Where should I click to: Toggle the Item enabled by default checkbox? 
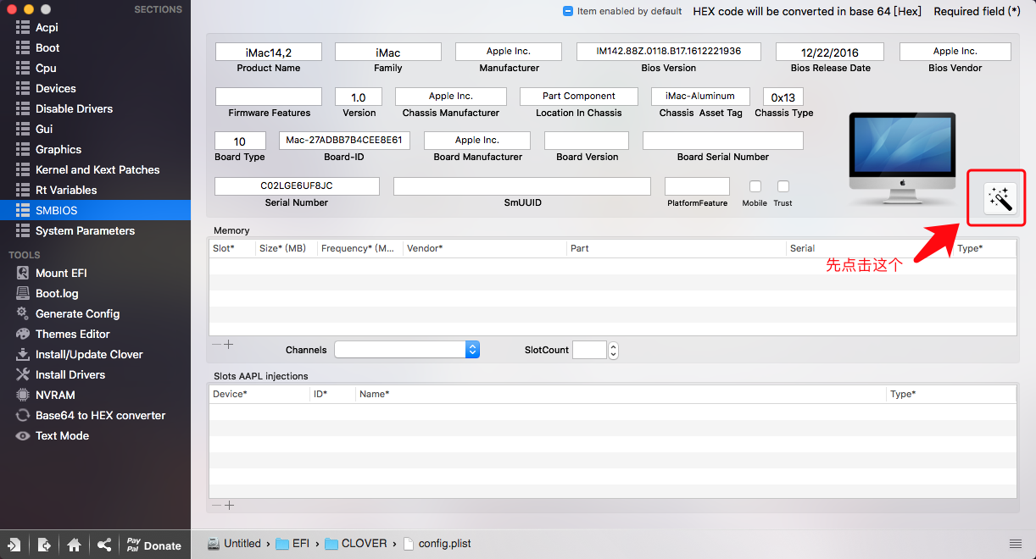click(x=568, y=11)
